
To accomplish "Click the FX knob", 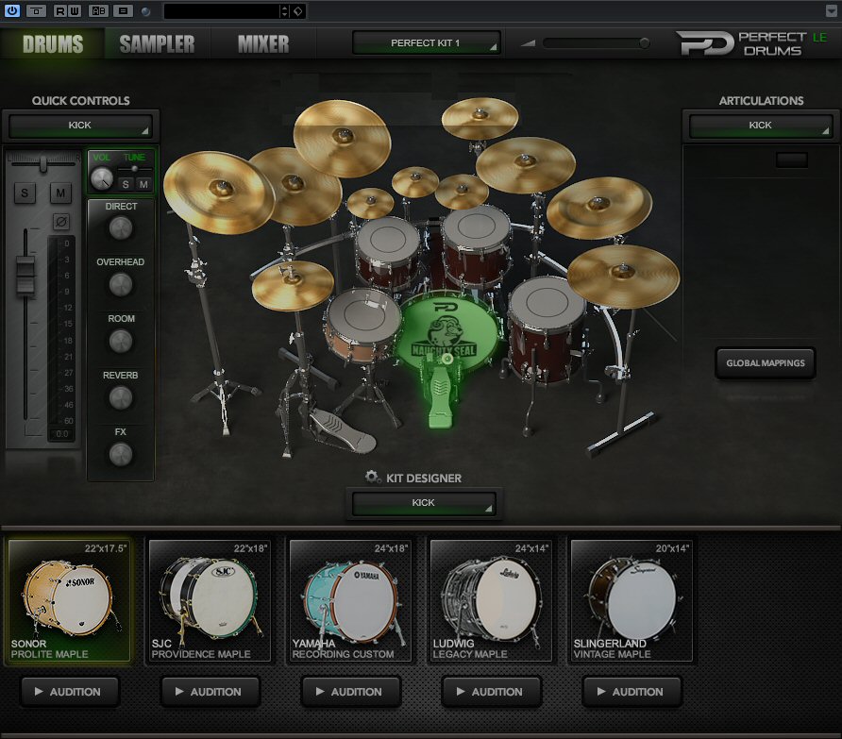I will click(x=121, y=454).
